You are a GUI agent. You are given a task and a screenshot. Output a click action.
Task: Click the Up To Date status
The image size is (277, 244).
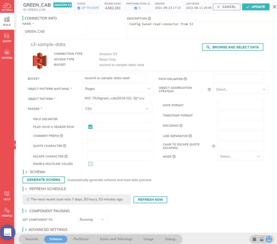(88, 8)
